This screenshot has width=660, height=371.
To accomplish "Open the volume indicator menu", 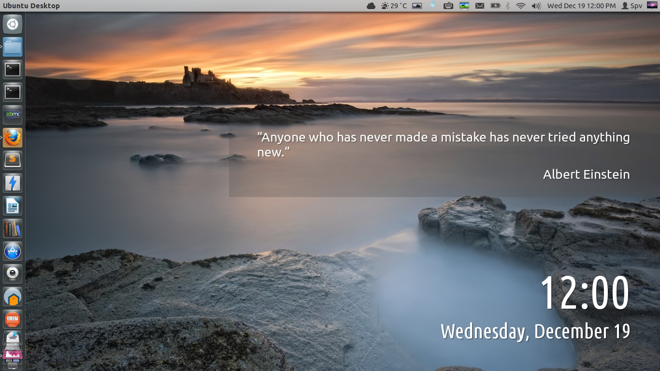I will [536, 6].
